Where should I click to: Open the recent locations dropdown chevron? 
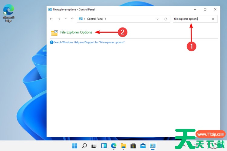(x=66, y=19)
